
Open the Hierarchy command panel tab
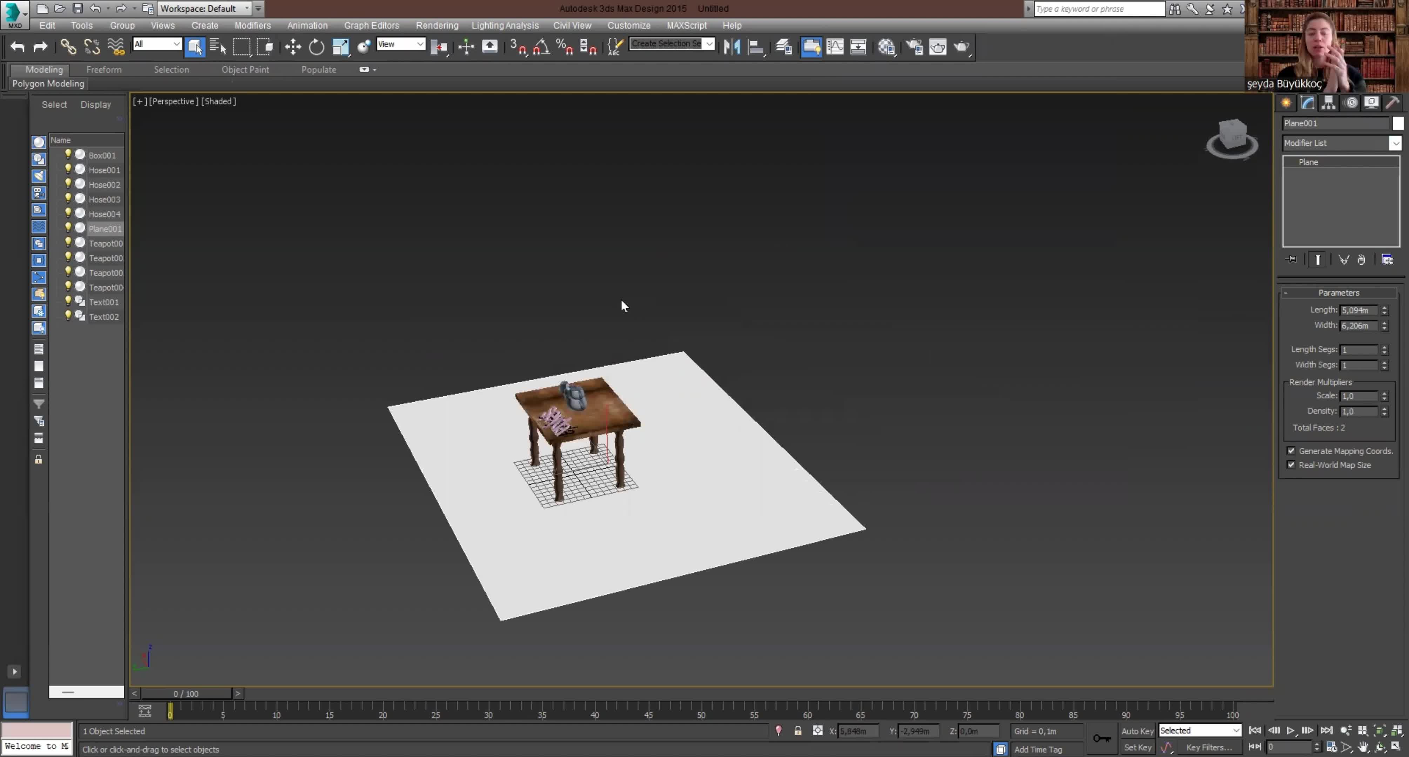[x=1329, y=103]
